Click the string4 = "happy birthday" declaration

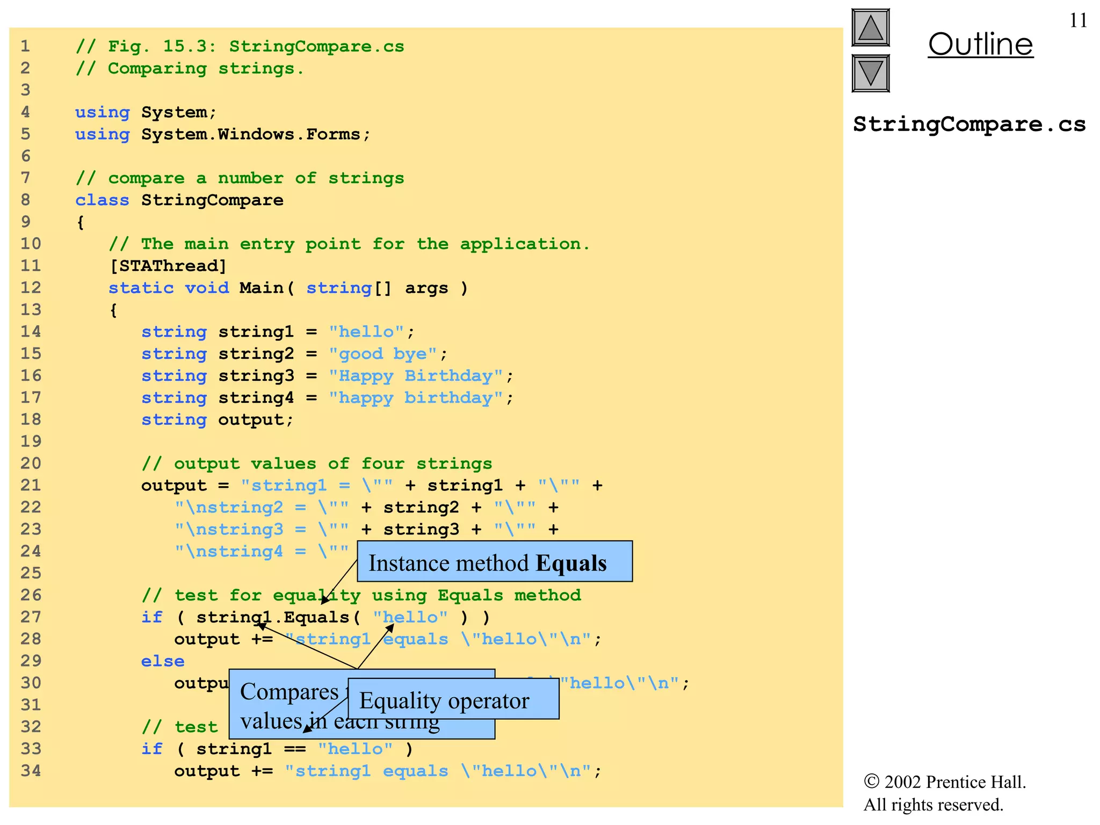pyautogui.click(x=328, y=398)
